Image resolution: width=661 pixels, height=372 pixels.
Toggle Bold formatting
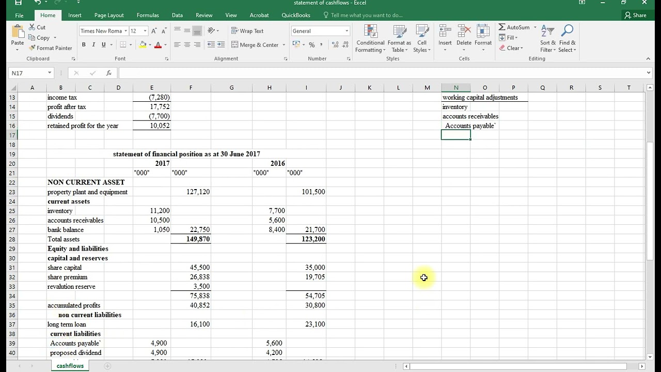[84, 45]
